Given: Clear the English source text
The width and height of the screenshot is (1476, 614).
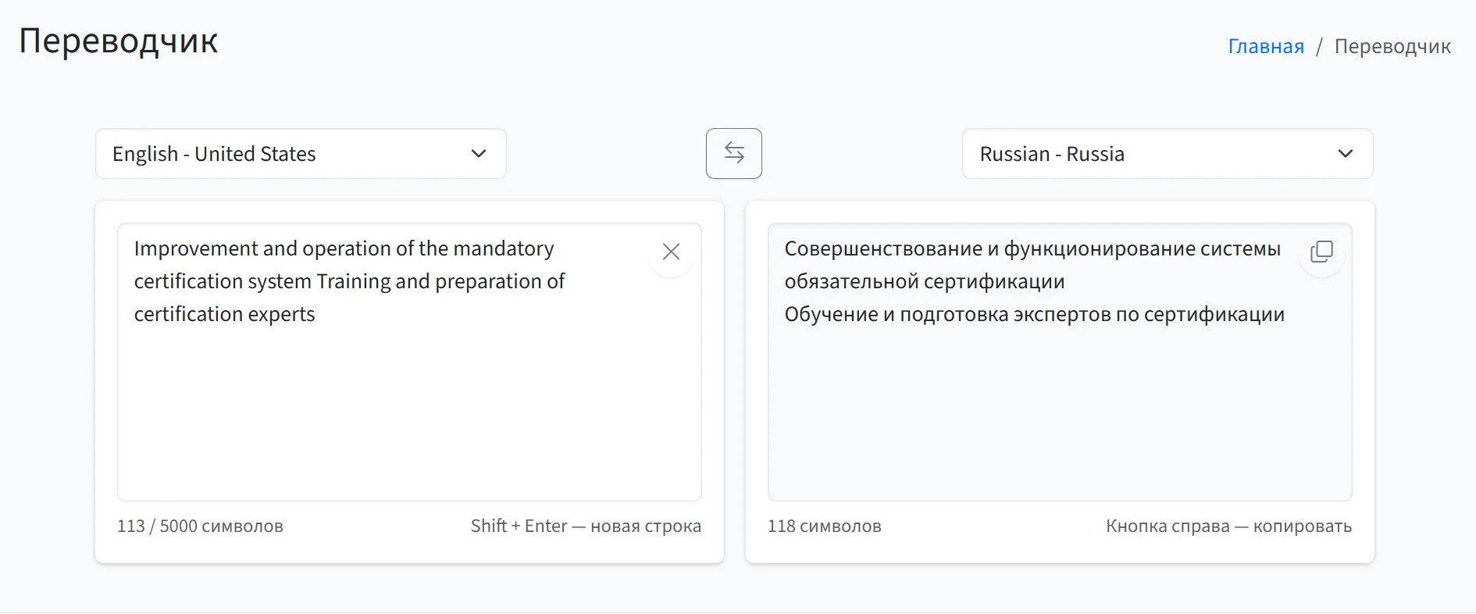Looking at the screenshot, I should [x=671, y=252].
